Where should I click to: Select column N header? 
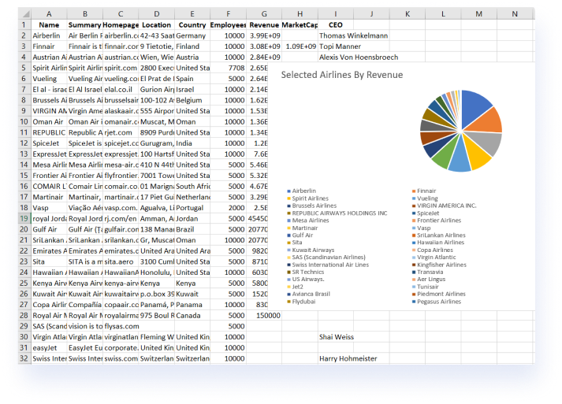(515, 14)
